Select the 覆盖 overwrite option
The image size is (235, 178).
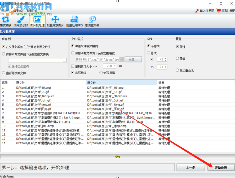[178, 58]
